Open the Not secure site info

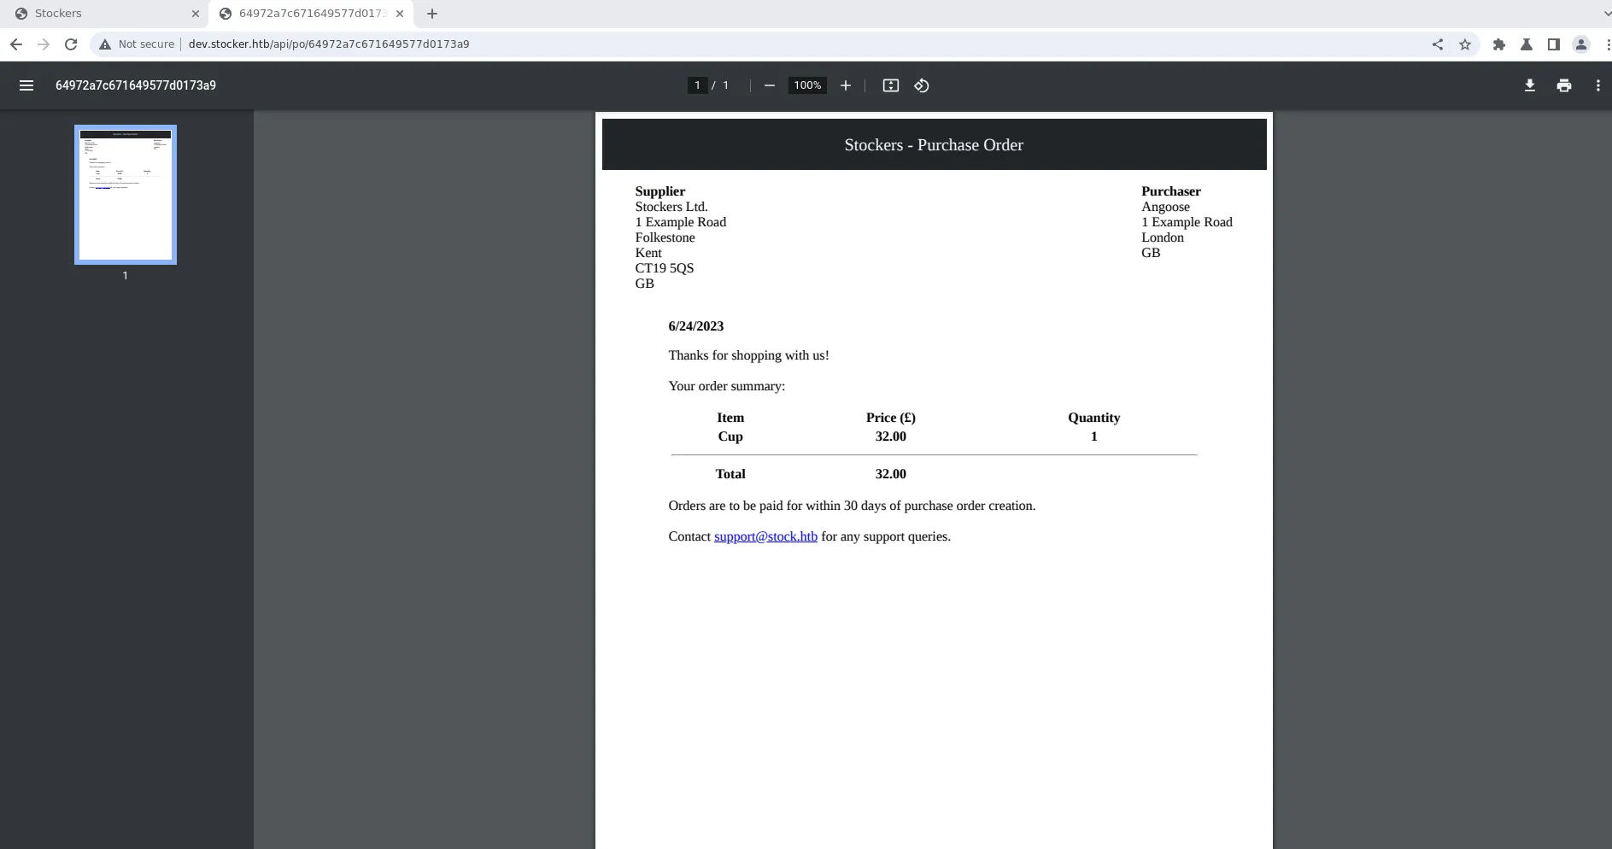(137, 44)
